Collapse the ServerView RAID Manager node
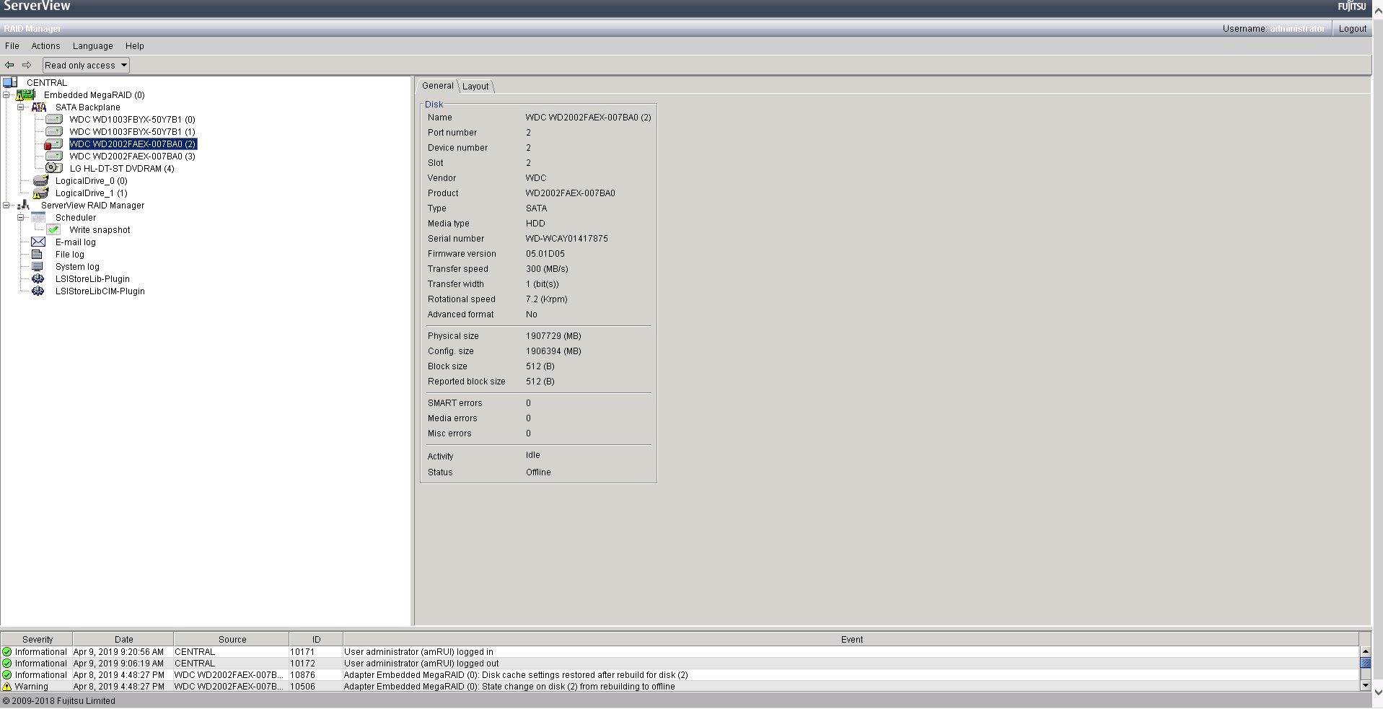The image size is (1383, 709). click(6, 205)
